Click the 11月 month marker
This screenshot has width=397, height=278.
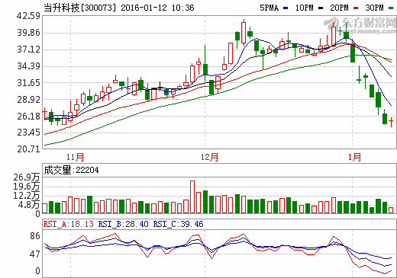pos(75,157)
